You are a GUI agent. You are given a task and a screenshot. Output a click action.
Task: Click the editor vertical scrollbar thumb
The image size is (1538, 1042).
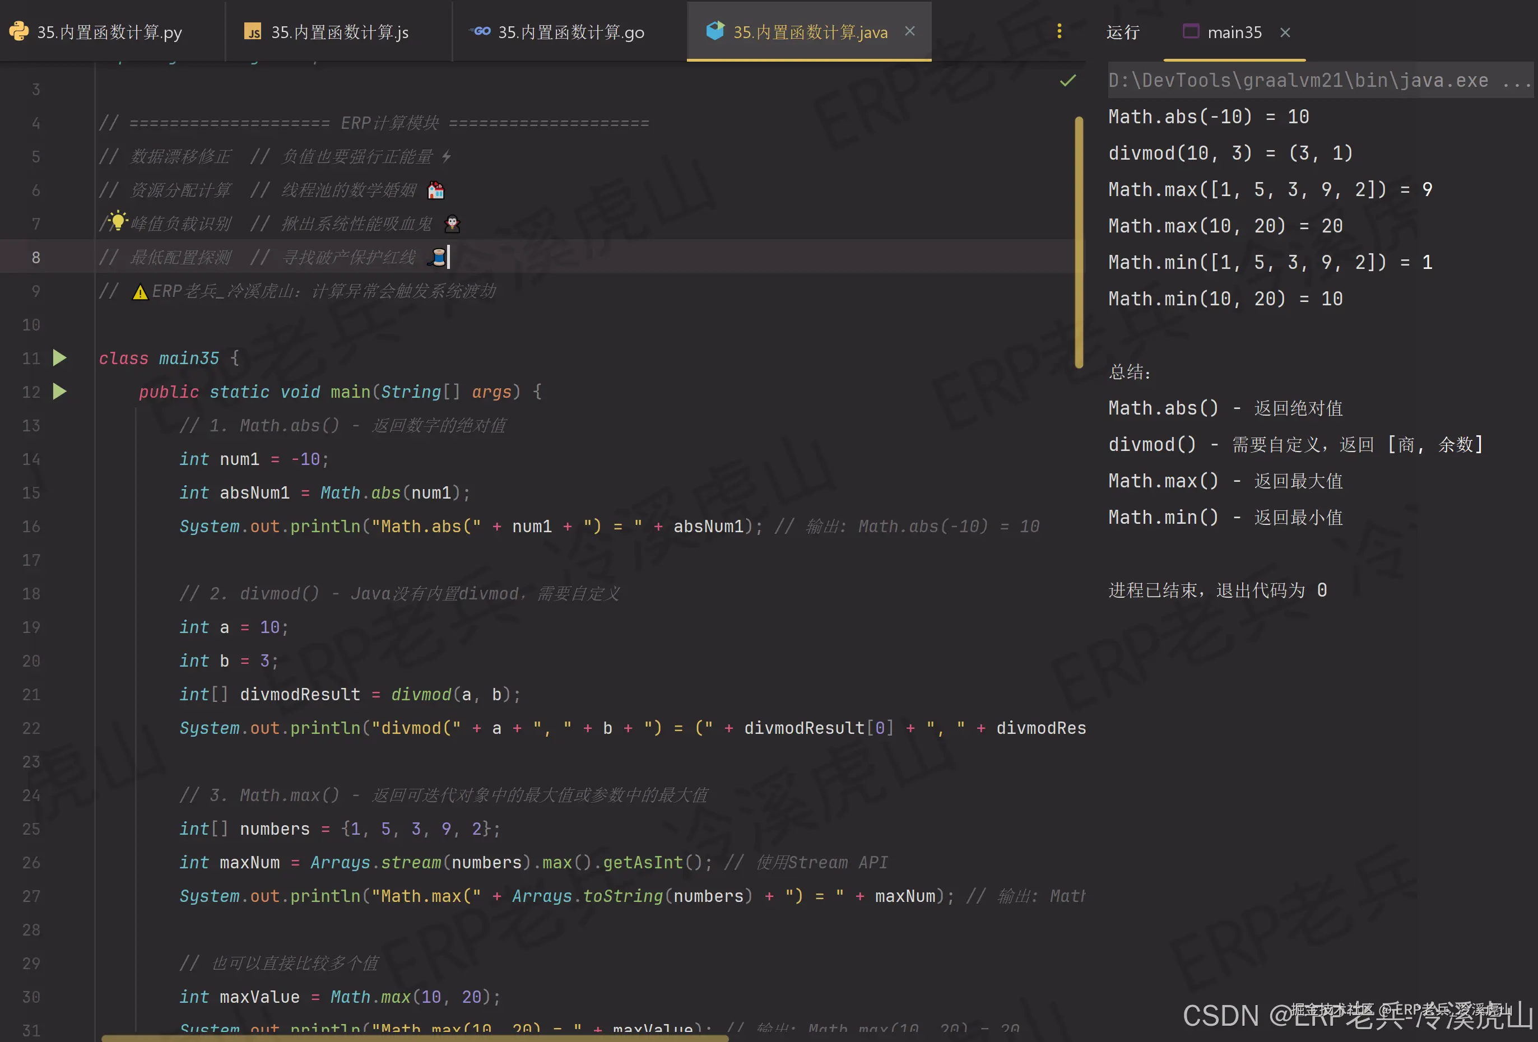[x=1079, y=241]
